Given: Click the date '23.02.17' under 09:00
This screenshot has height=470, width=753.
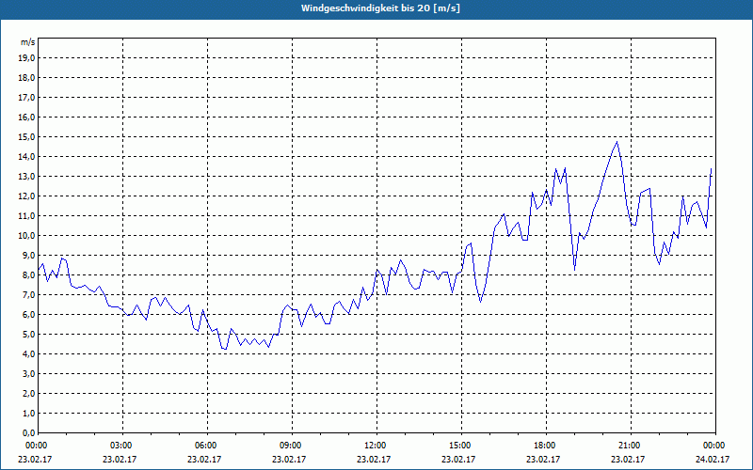Looking at the screenshot, I should pos(289,459).
